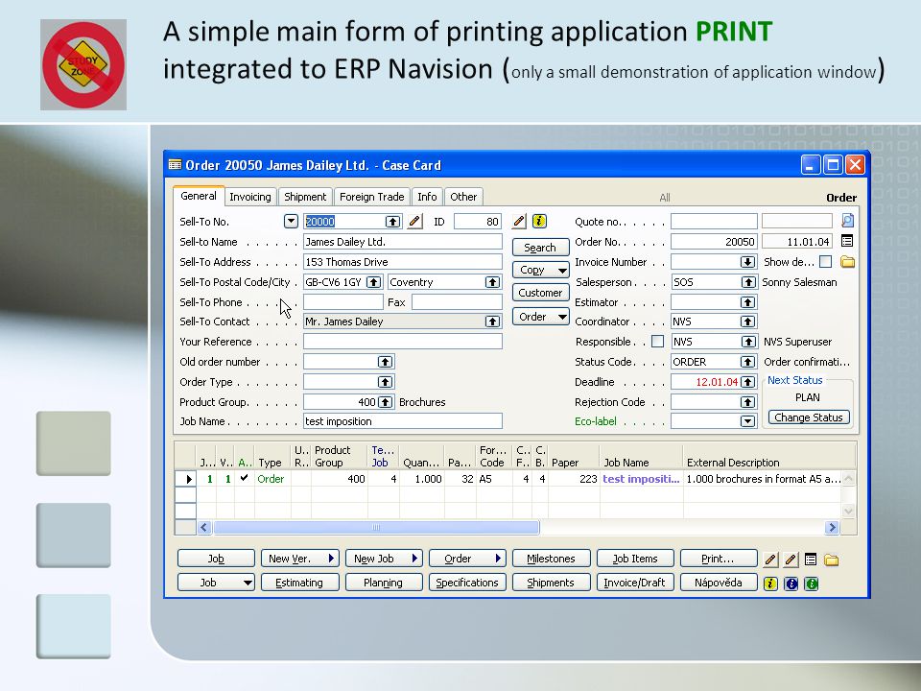Image resolution: width=921 pixels, height=691 pixels.
Task: Click the Job Items button
Action: point(635,559)
